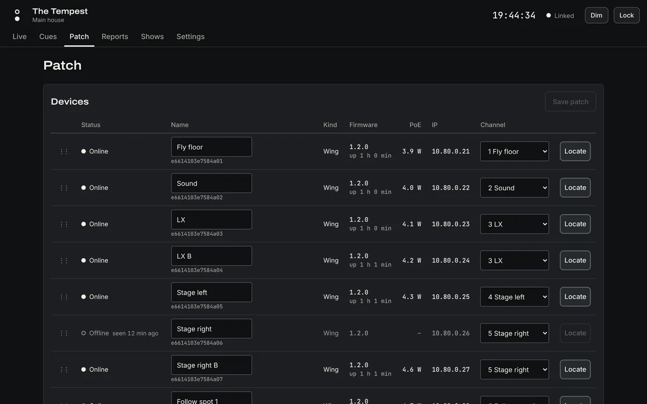Open the 1 Fly floor channel dropdown
This screenshot has height=404, width=647.
pos(514,151)
